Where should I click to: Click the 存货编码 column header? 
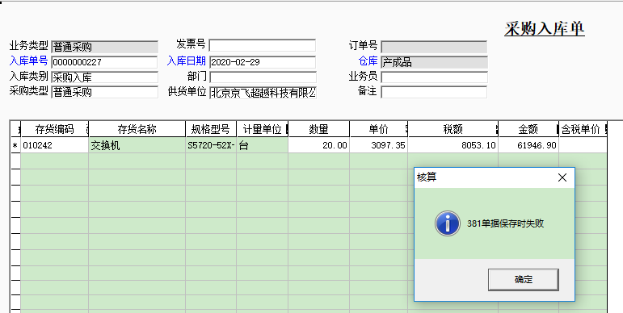click(x=54, y=129)
